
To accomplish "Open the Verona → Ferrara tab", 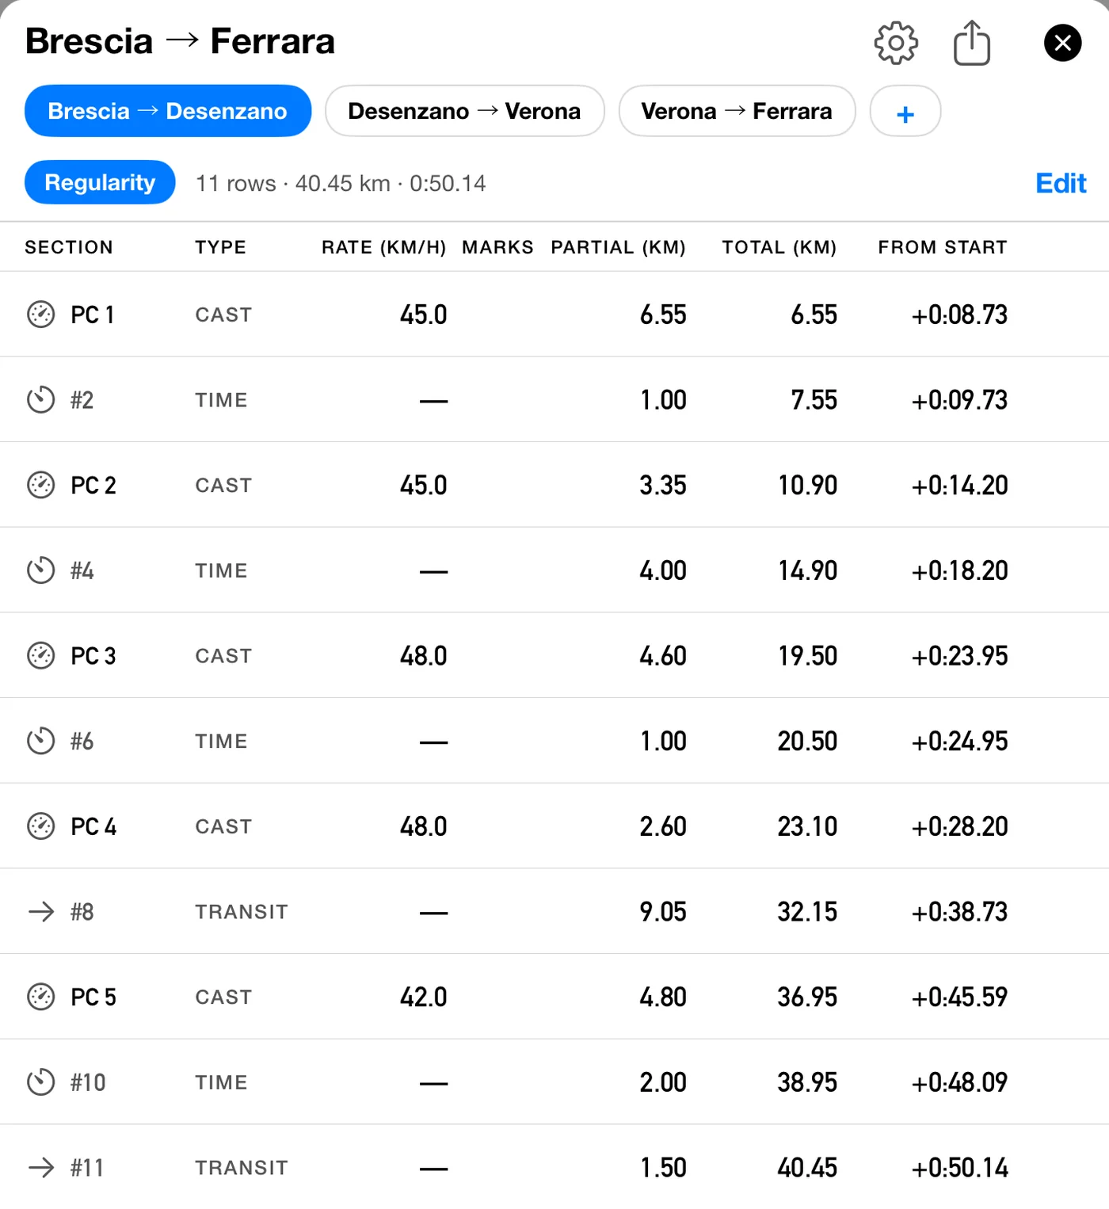I will [737, 111].
